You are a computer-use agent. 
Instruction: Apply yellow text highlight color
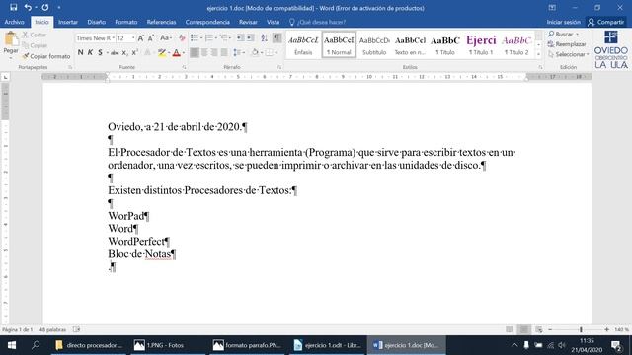162,52
